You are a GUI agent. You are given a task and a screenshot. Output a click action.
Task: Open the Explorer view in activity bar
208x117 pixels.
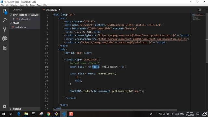tap(5, 11)
